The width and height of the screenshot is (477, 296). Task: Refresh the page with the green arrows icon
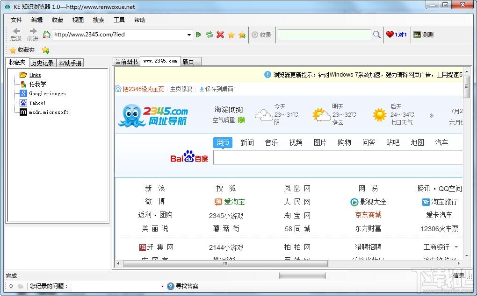pos(210,35)
